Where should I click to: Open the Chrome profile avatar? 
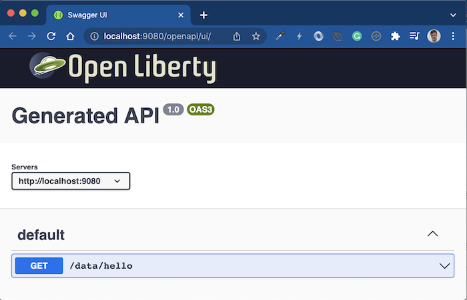coord(434,36)
